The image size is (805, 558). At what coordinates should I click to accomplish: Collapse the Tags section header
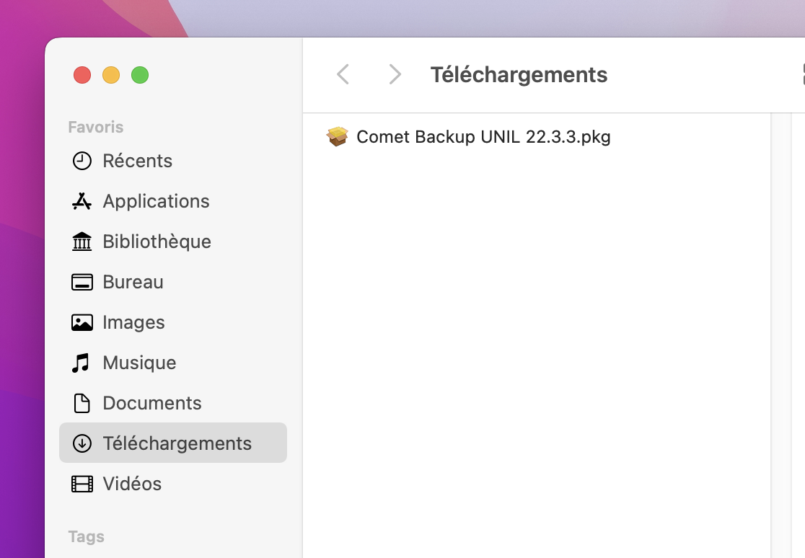point(86,536)
